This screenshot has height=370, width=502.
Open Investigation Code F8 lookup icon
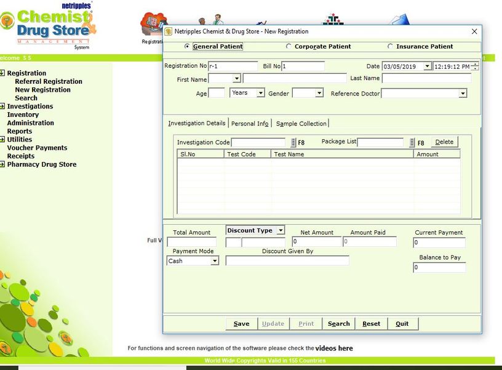coord(293,143)
